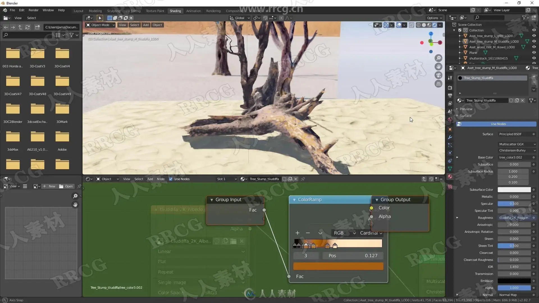
Task: Click the Open button in the image editor
Action: point(66,186)
